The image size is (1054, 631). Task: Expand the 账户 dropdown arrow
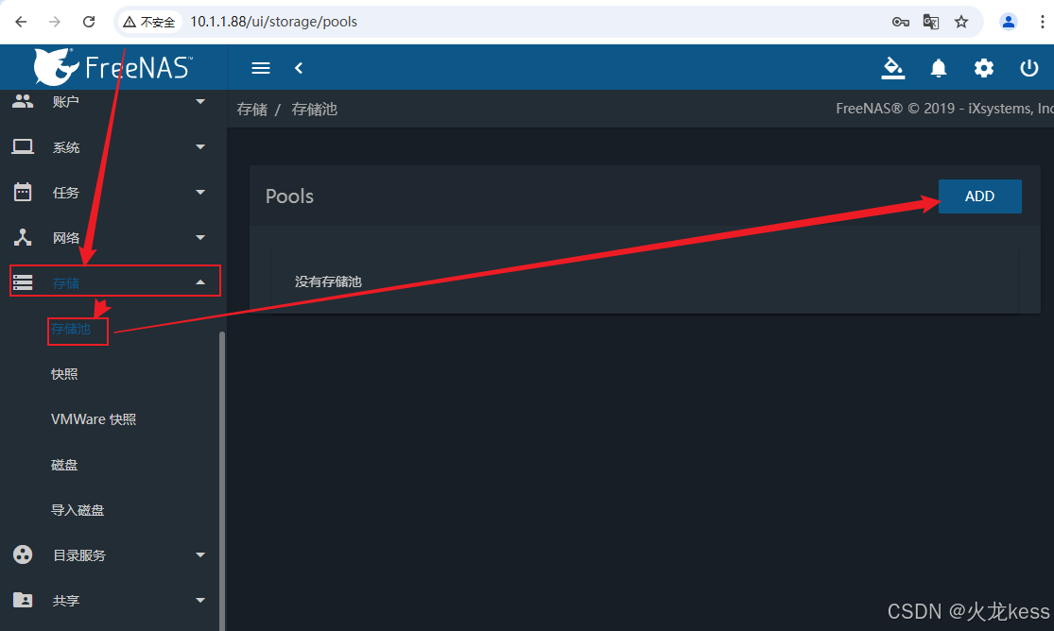pos(200,101)
